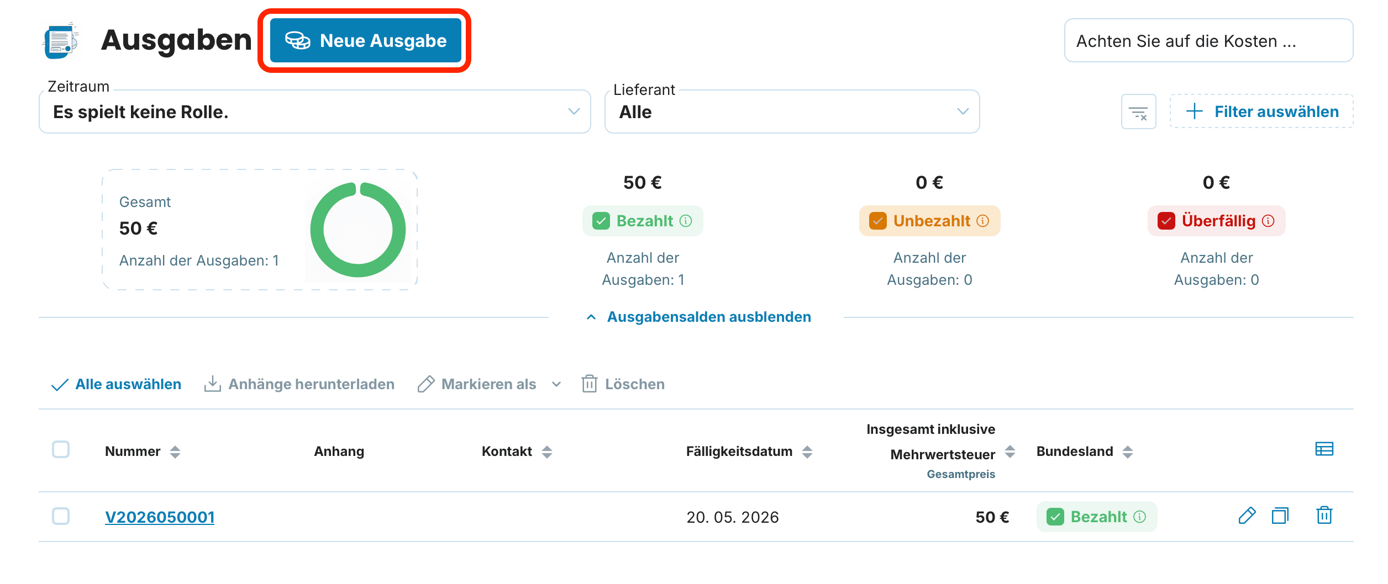Toggle the Unbezahlt status filter badge

(929, 221)
